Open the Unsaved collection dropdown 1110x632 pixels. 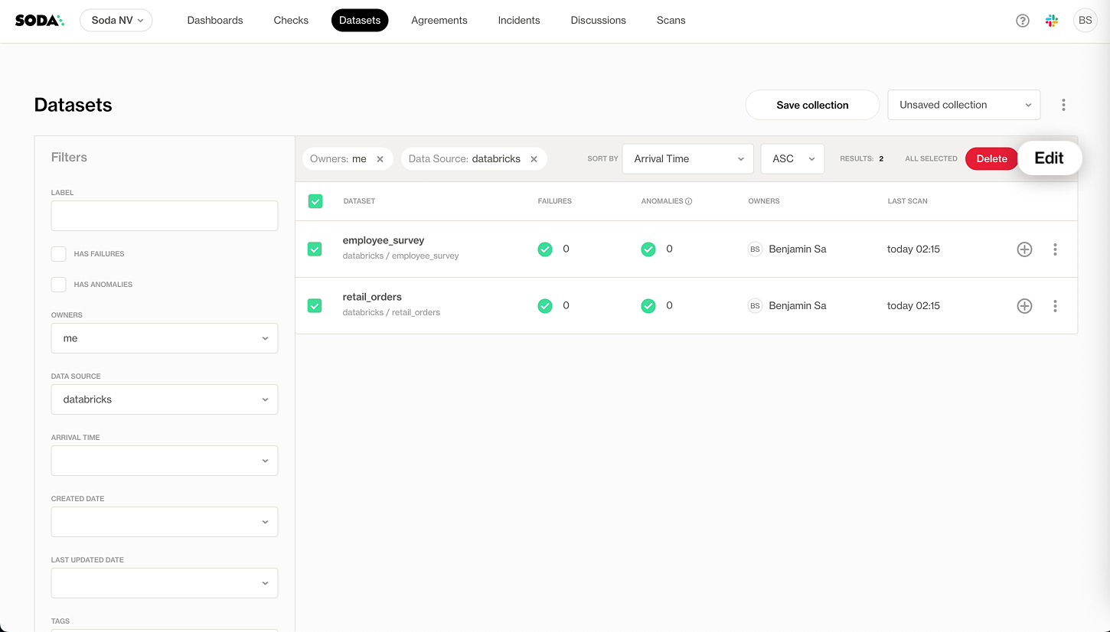964,105
